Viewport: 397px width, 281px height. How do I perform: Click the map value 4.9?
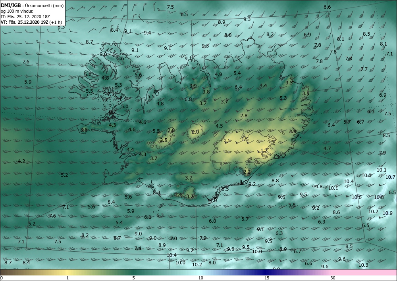tap(218, 74)
